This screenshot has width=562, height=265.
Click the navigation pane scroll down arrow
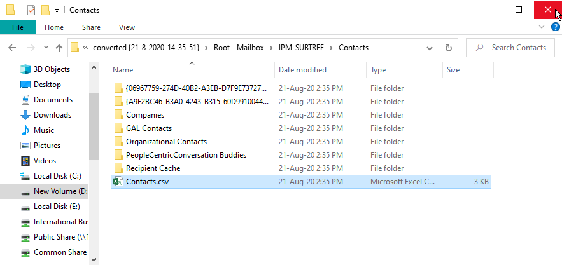click(x=94, y=260)
